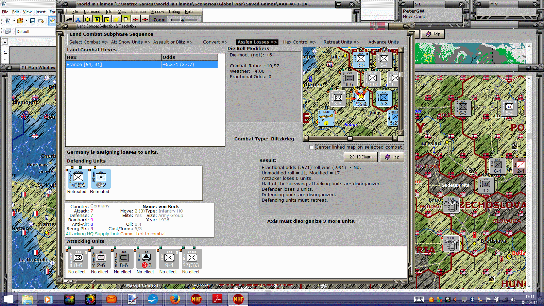Click the Hex Control => subphase label

[299, 42]
